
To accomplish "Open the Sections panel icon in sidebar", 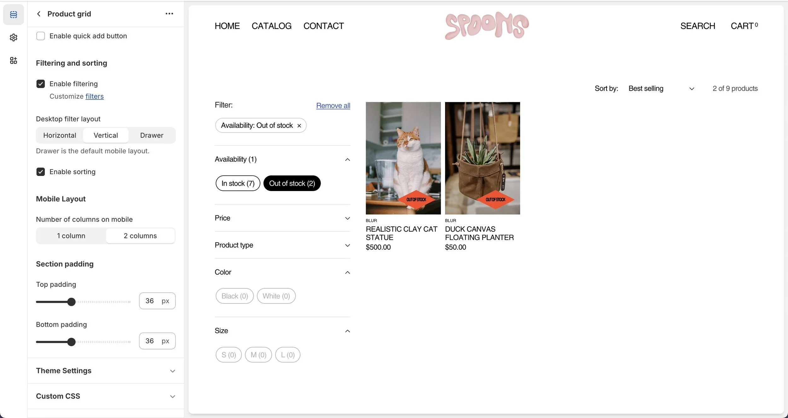I will coord(13,14).
